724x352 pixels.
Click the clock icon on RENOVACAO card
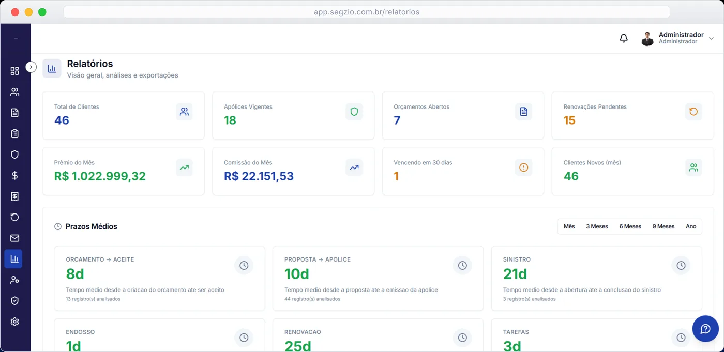(462, 338)
